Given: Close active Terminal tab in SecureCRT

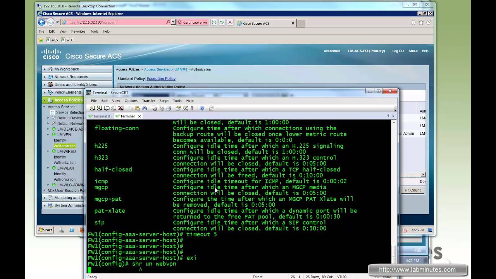Looking at the screenshot, I should pos(139,116).
